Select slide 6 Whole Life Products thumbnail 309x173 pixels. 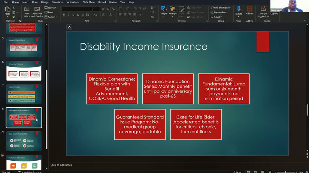click(x=24, y=70)
